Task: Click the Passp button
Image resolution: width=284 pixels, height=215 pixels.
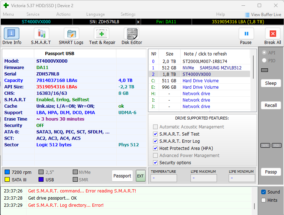Action: point(271,172)
